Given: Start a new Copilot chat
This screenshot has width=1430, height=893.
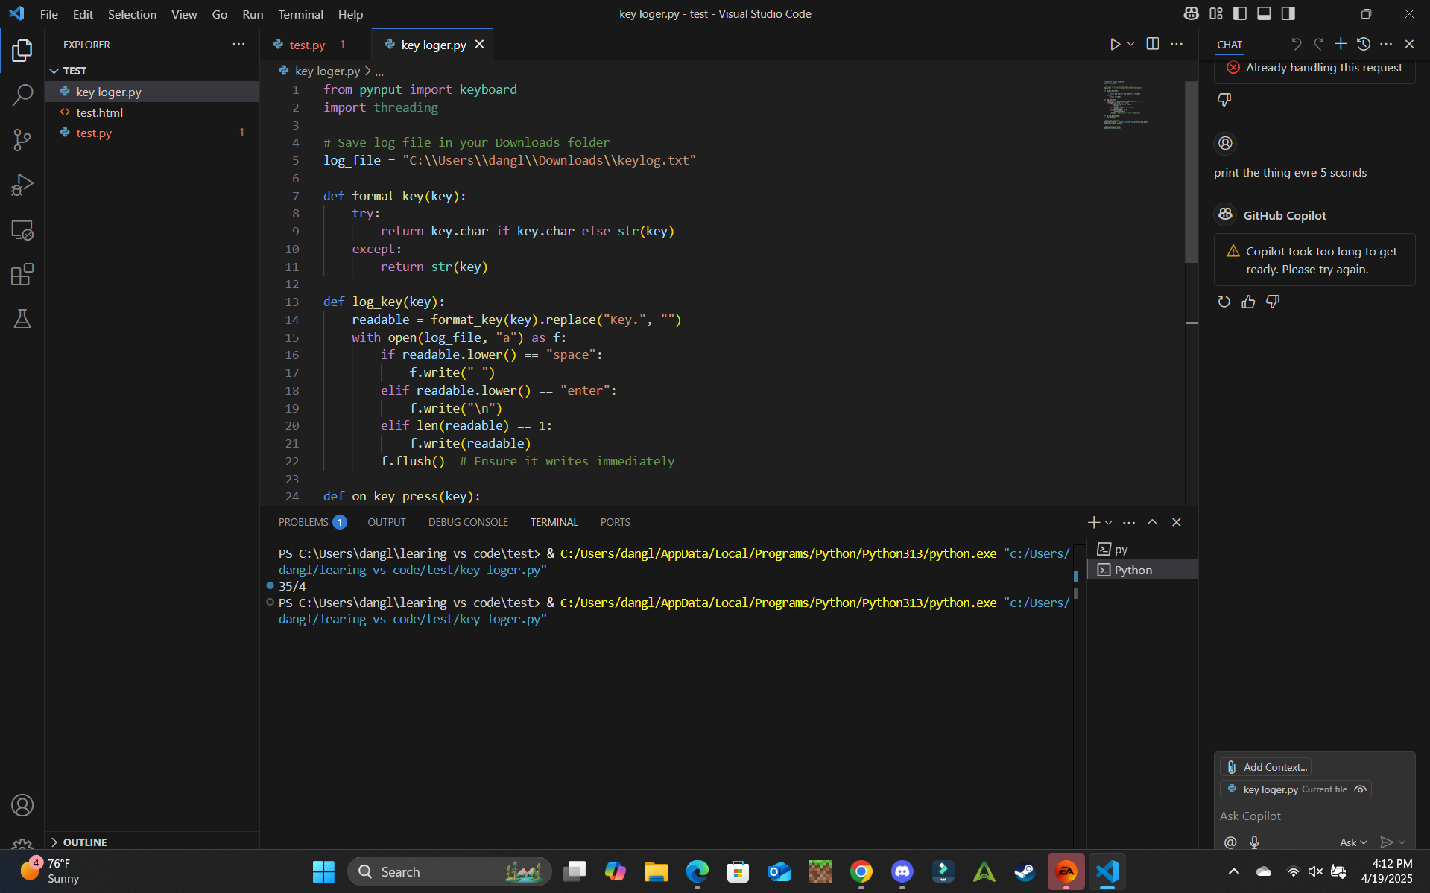Looking at the screenshot, I should coord(1341,45).
